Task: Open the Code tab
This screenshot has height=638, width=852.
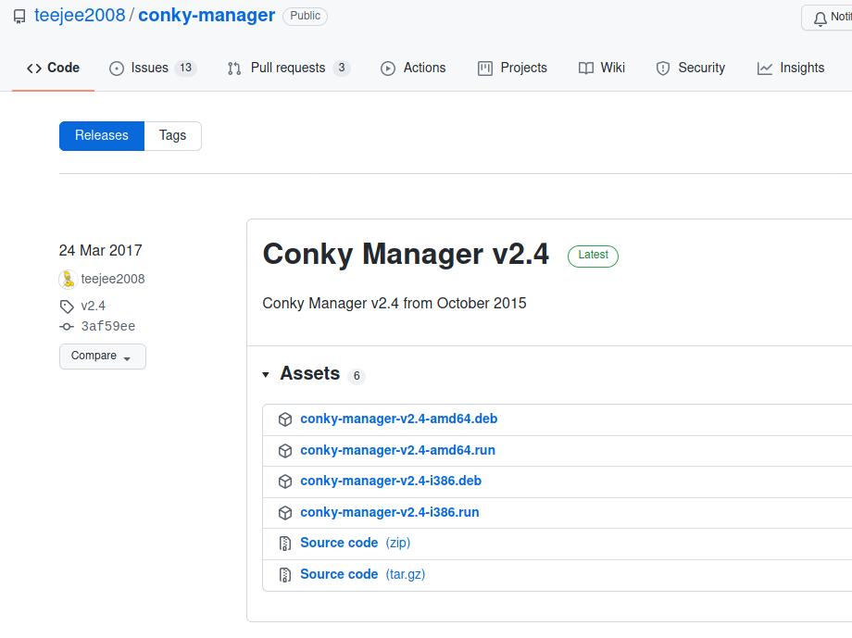Action: (54, 68)
